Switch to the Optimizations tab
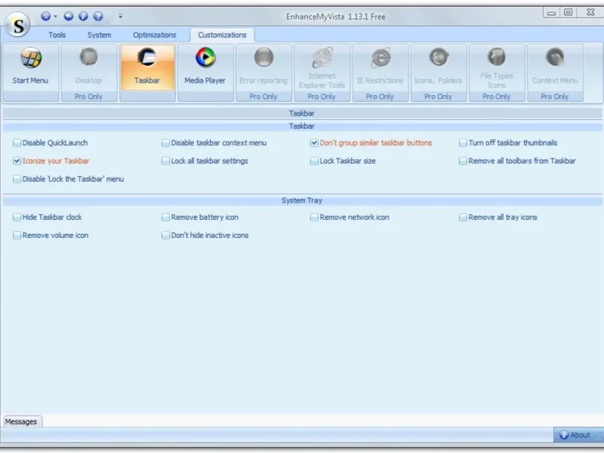 [155, 35]
